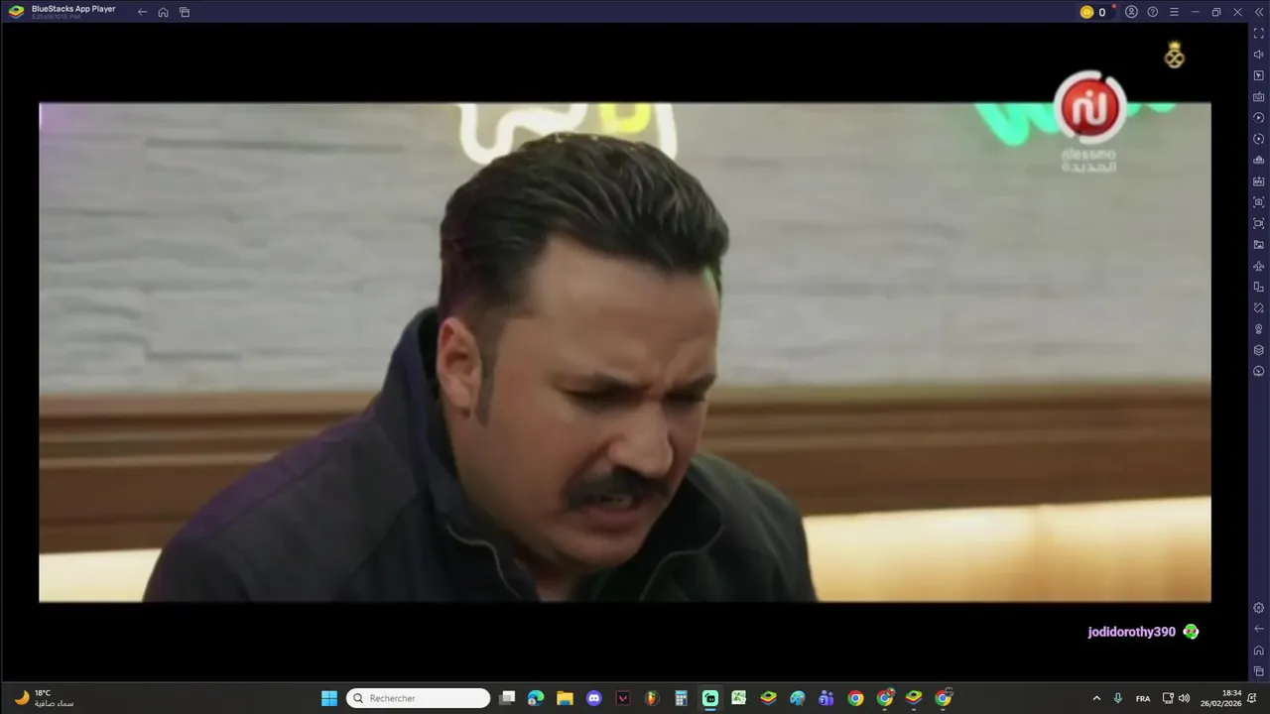Viewport: 1270px width, 714px height.
Task: Go back using the BlueStacks title bar arrow
Action: (142, 12)
